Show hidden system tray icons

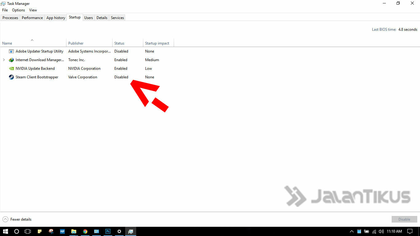(x=352, y=231)
